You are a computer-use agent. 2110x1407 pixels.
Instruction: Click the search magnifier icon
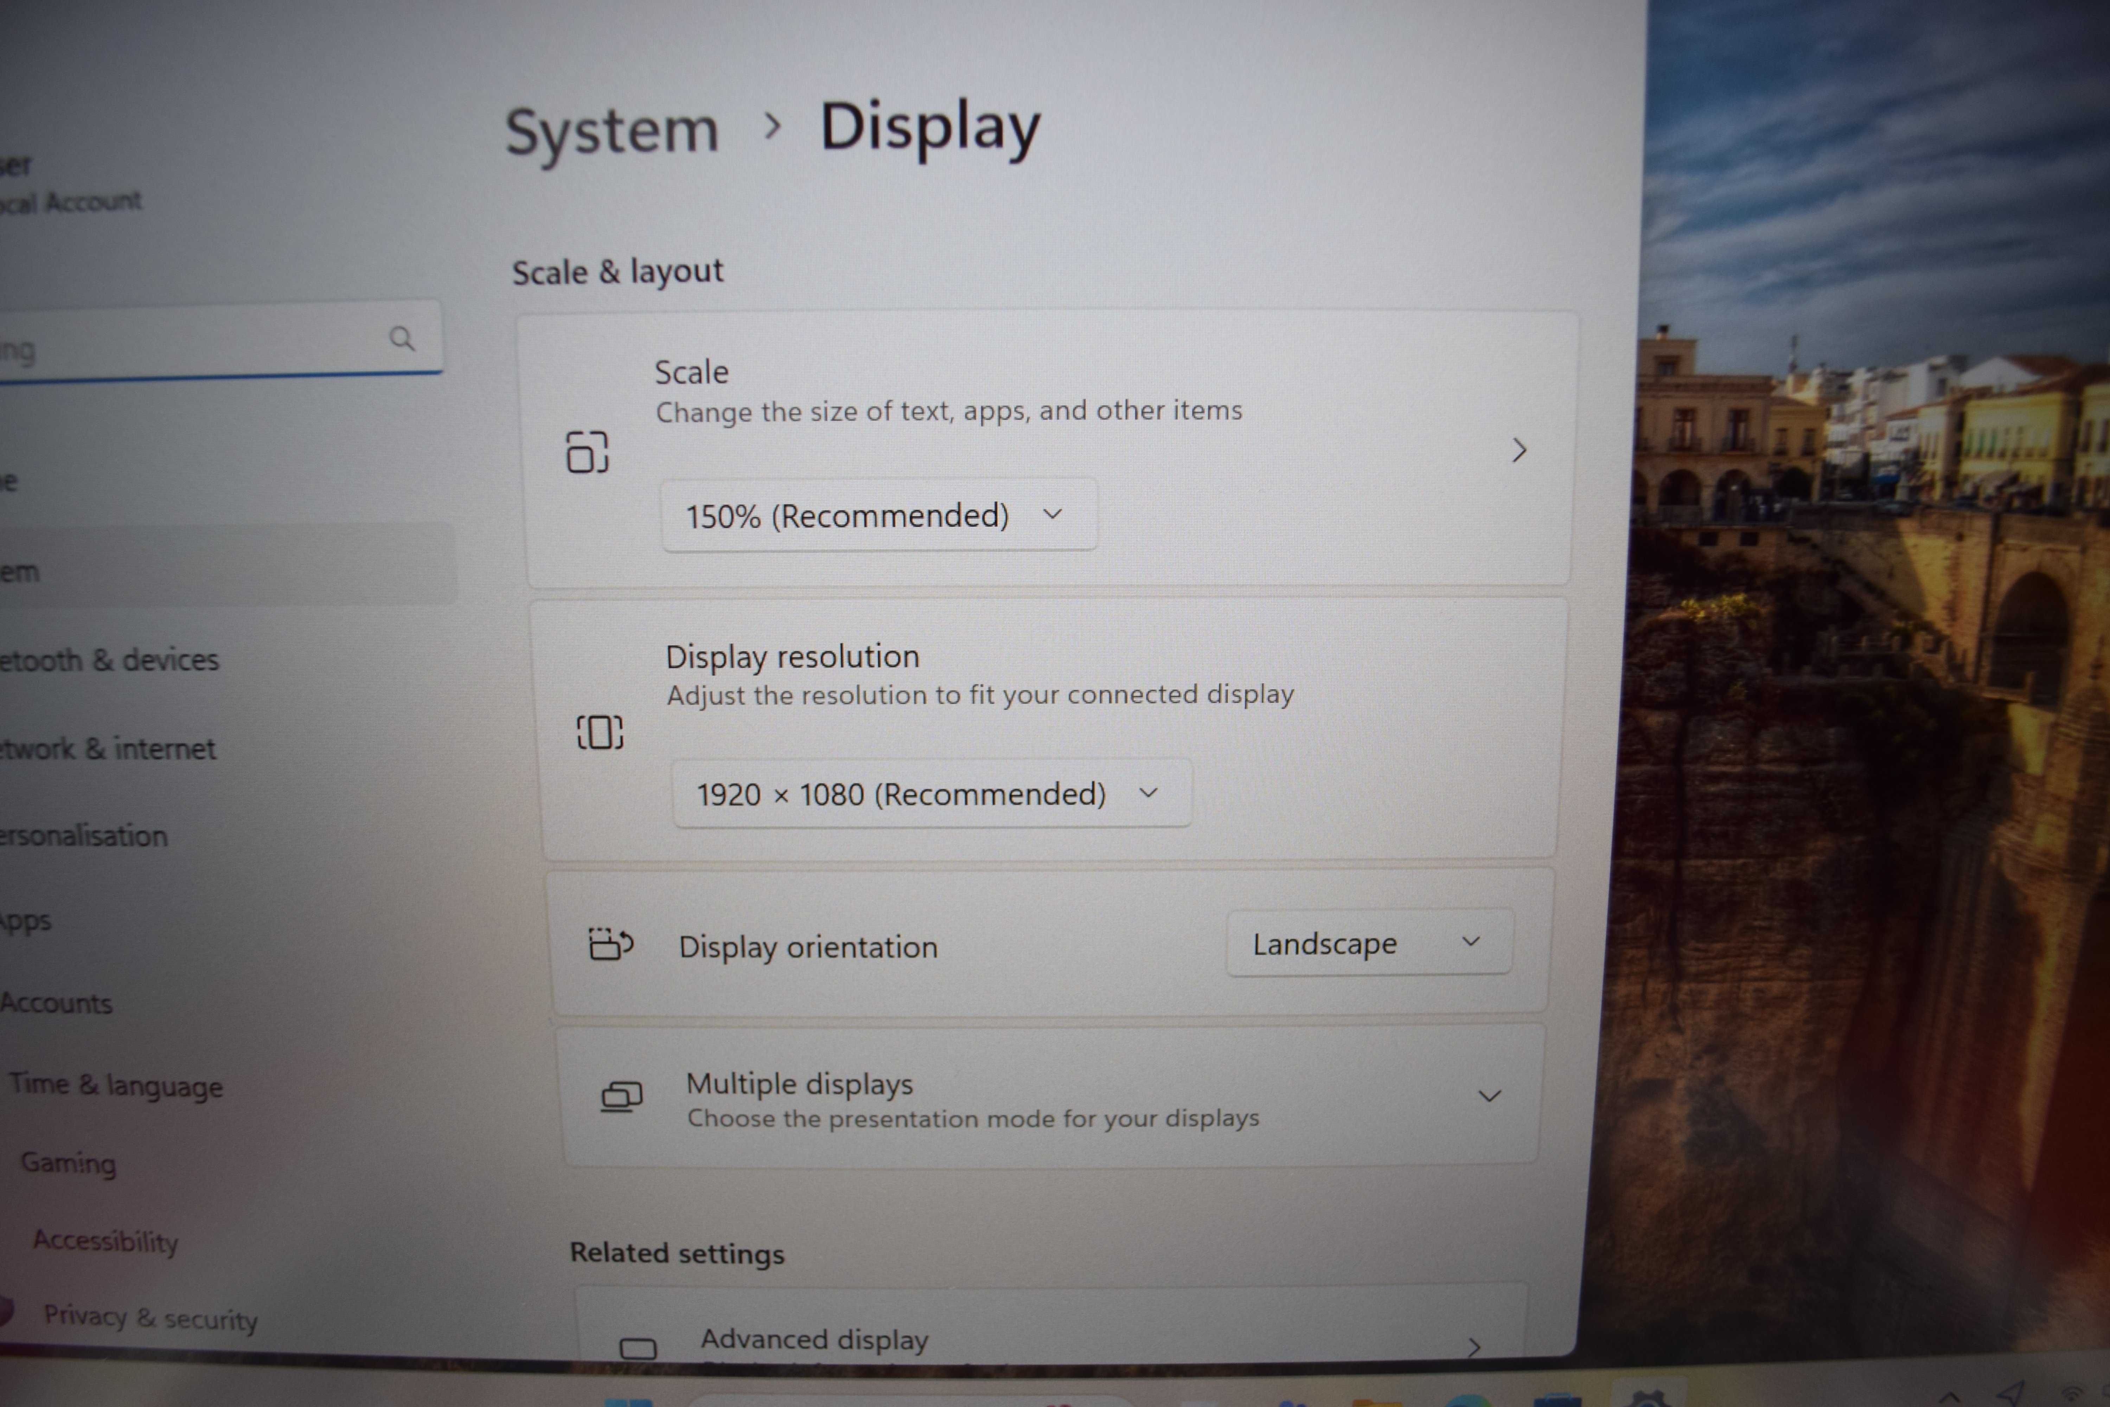[x=402, y=338]
